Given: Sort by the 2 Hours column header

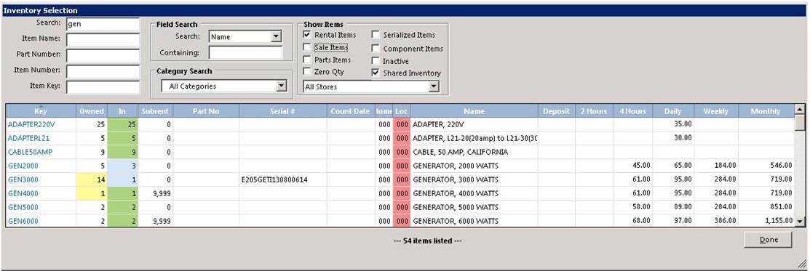Looking at the screenshot, I should click(x=594, y=110).
